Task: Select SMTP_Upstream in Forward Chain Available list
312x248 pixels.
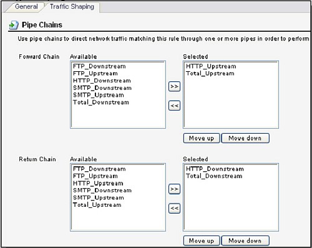Action: pyautogui.click(x=99, y=95)
